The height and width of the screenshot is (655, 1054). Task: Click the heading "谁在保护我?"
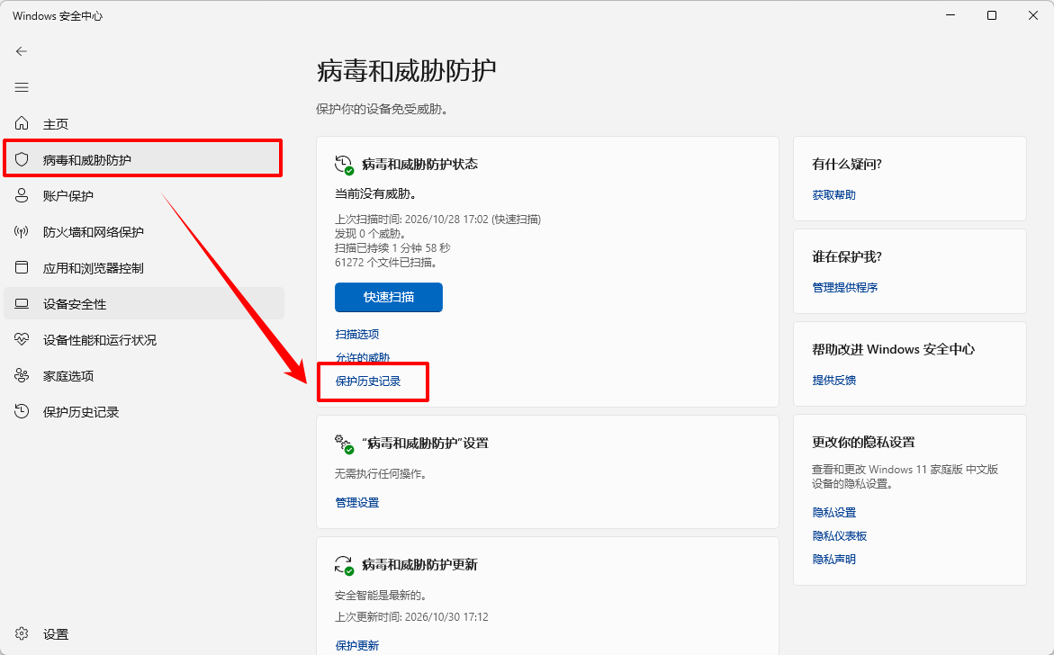pos(847,257)
